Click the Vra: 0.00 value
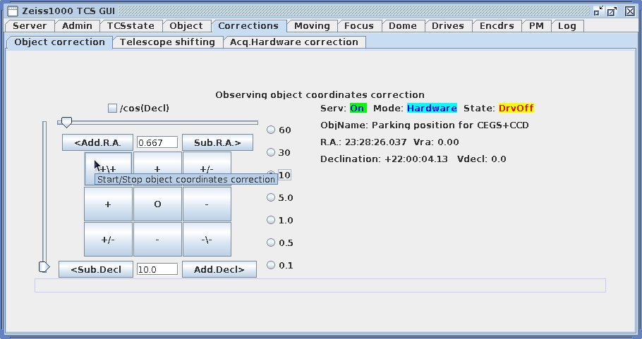642x339 pixels. (436, 142)
